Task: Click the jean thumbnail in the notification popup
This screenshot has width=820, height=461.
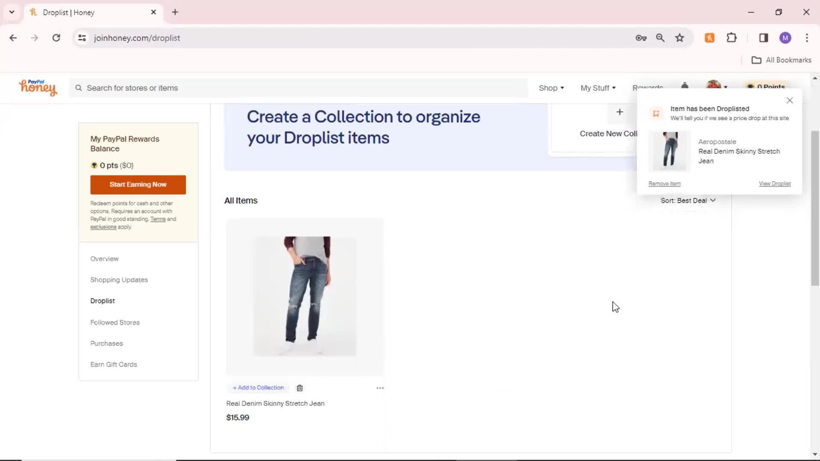Action: click(x=670, y=151)
